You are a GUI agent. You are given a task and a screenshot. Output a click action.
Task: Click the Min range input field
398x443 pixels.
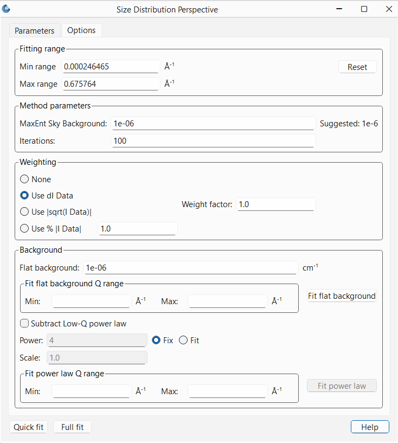[111, 67]
